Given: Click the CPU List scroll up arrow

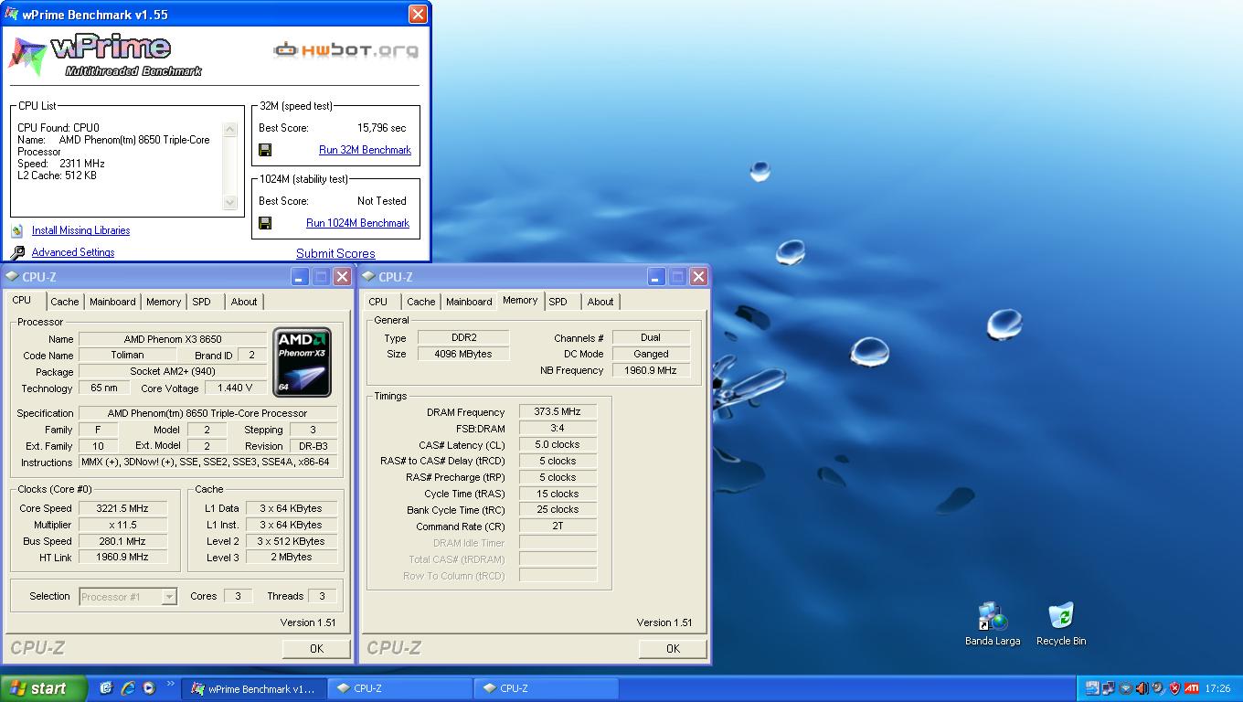Looking at the screenshot, I should tap(229, 130).
